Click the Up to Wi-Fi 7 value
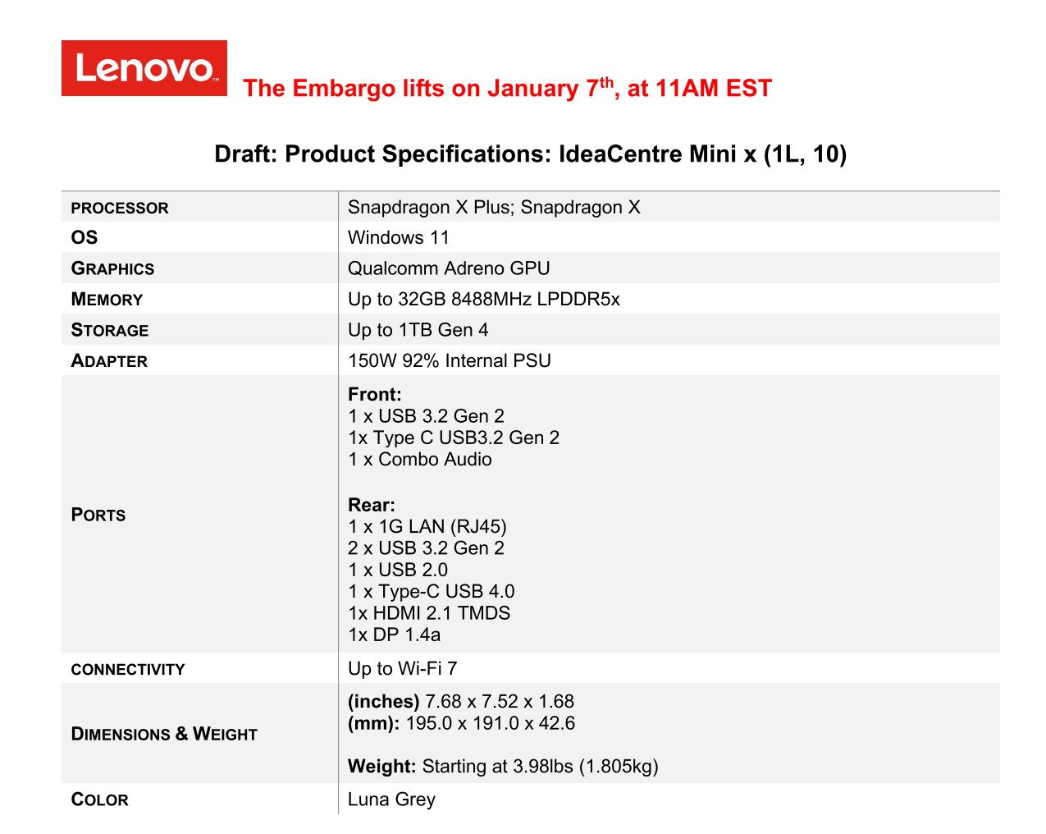This screenshot has height=834, width=1046. coord(402,669)
